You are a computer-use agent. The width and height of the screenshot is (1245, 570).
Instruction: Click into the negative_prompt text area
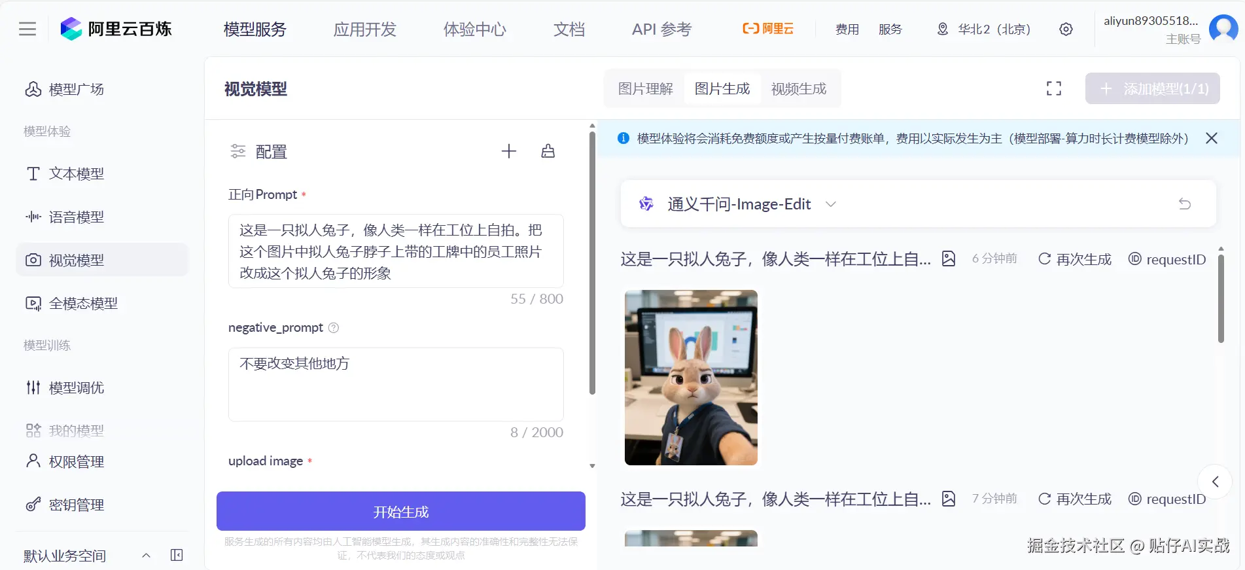tap(396, 384)
